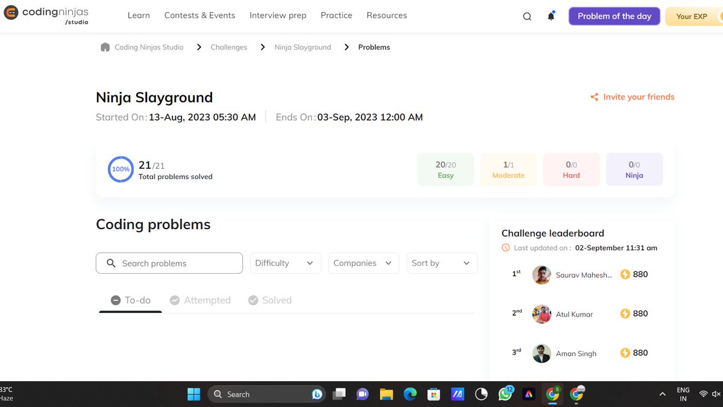The width and height of the screenshot is (723, 407).
Task: Open the search magnifier in header
Action: 527,16
